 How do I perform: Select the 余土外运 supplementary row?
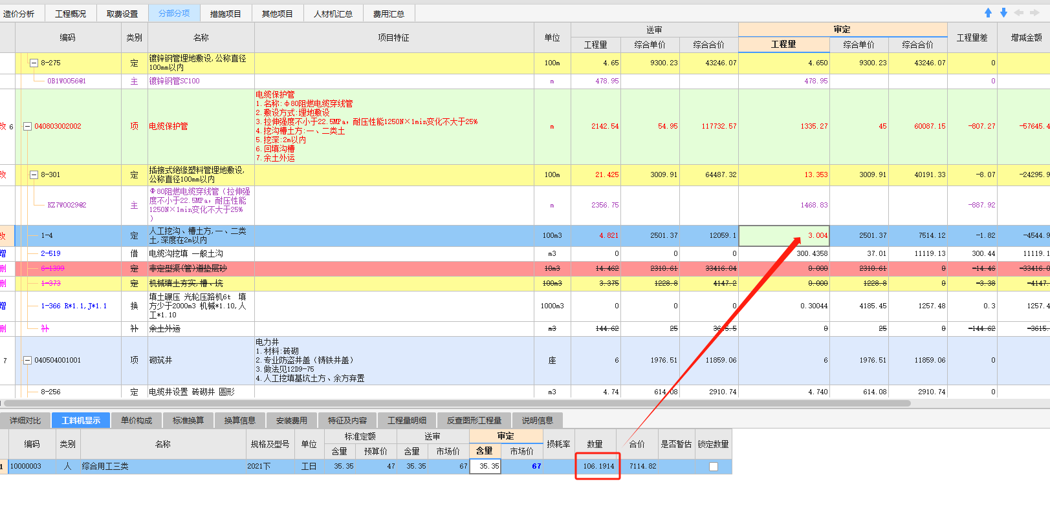click(525, 329)
